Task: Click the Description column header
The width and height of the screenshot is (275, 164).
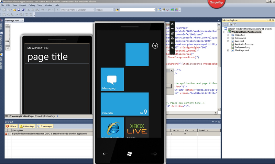Action: (52, 130)
